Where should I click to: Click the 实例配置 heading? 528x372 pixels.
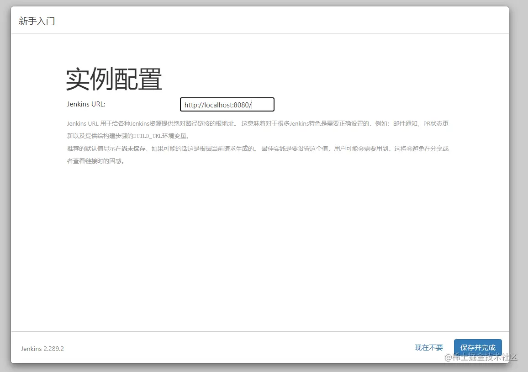(114, 79)
